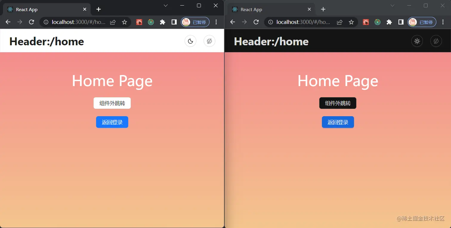This screenshot has width=451, height=228.
Task: Open extensions puzzle icon in left window
Action: click(x=163, y=22)
